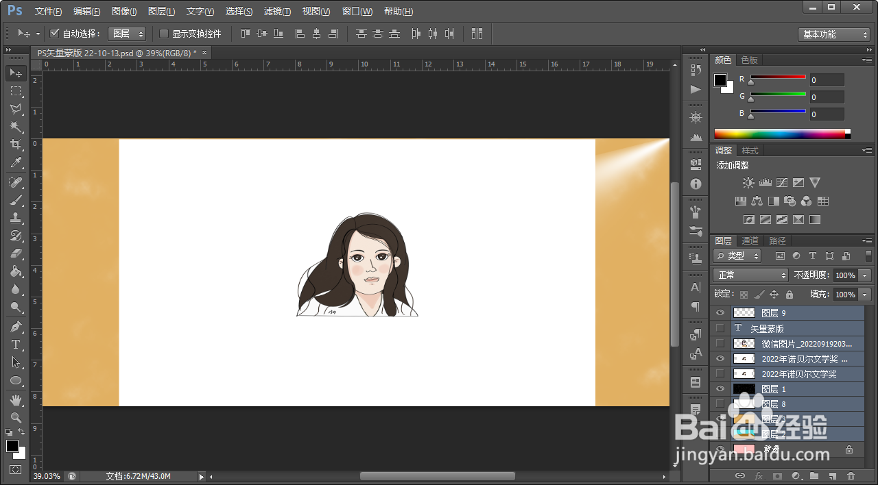Click the Brightness/Contrast adjustment icon
The width and height of the screenshot is (878, 485).
[x=748, y=183]
